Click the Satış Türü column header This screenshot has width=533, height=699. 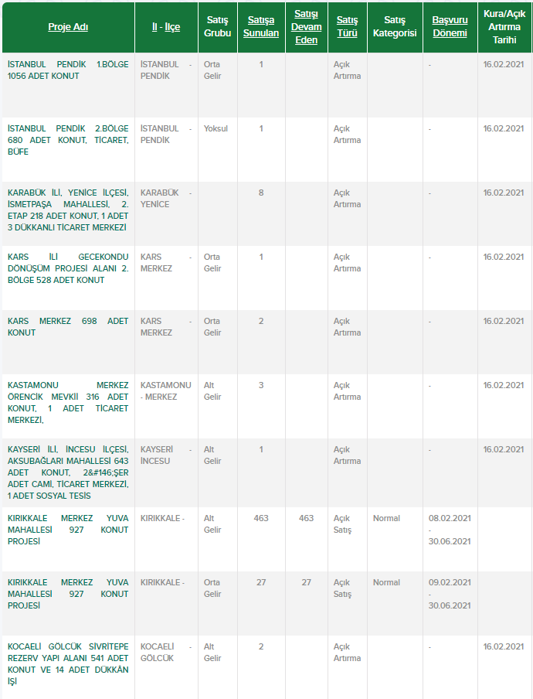click(x=347, y=27)
